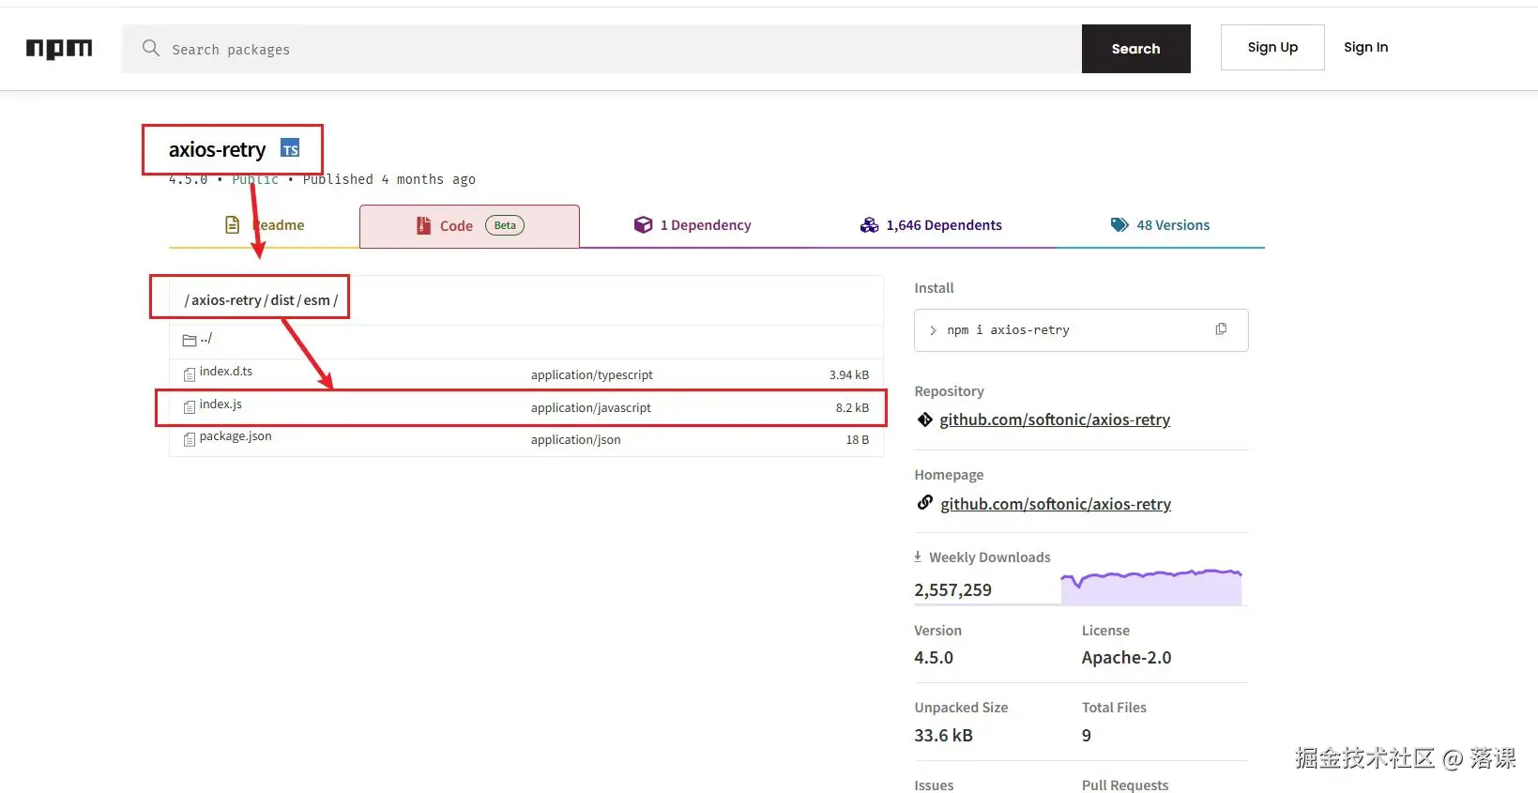Screen dimensions: 1538x793
Task: Click the npm i axios-retry command text
Action: tap(1008, 330)
